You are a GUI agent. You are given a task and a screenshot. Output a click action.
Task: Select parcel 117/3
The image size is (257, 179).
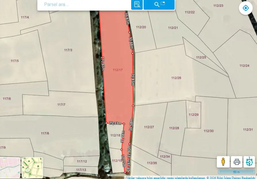[x=68, y=50]
